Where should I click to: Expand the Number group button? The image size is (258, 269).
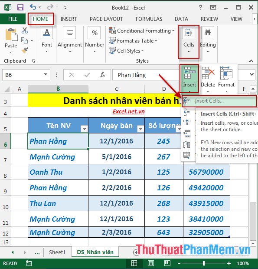[95, 40]
